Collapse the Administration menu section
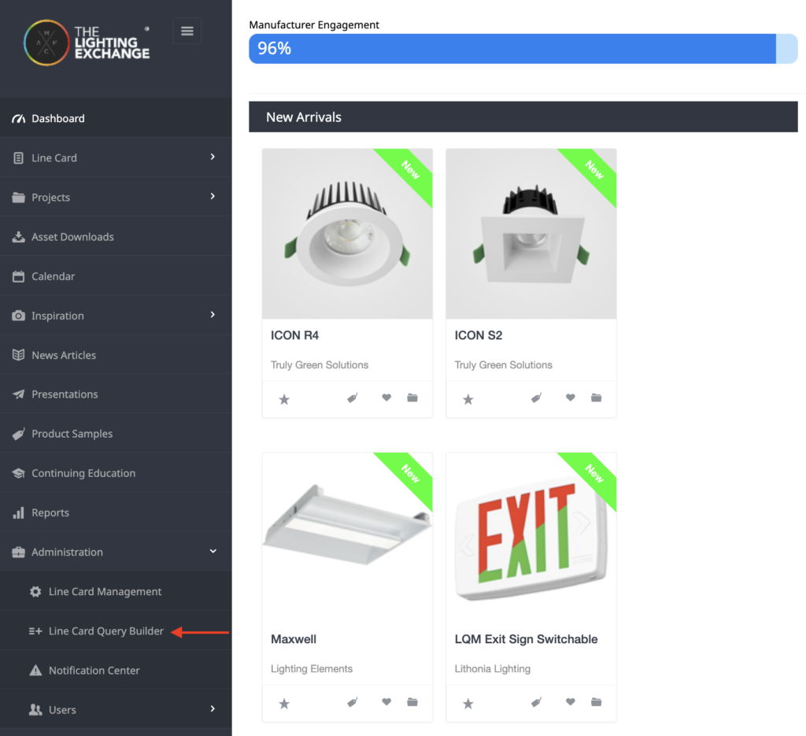Viewport: 806px width, 736px height. pyautogui.click(x=116, y=552)
